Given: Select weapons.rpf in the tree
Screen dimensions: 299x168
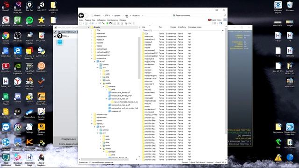Looking at the screenshot, I should pyautogui.click(x=116, y=111).
